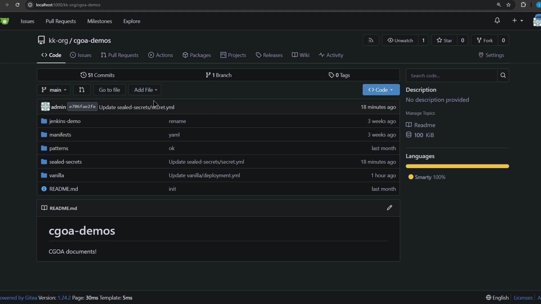Open the user avatar menu
541x304 pixels.
[x=537, y=21]
